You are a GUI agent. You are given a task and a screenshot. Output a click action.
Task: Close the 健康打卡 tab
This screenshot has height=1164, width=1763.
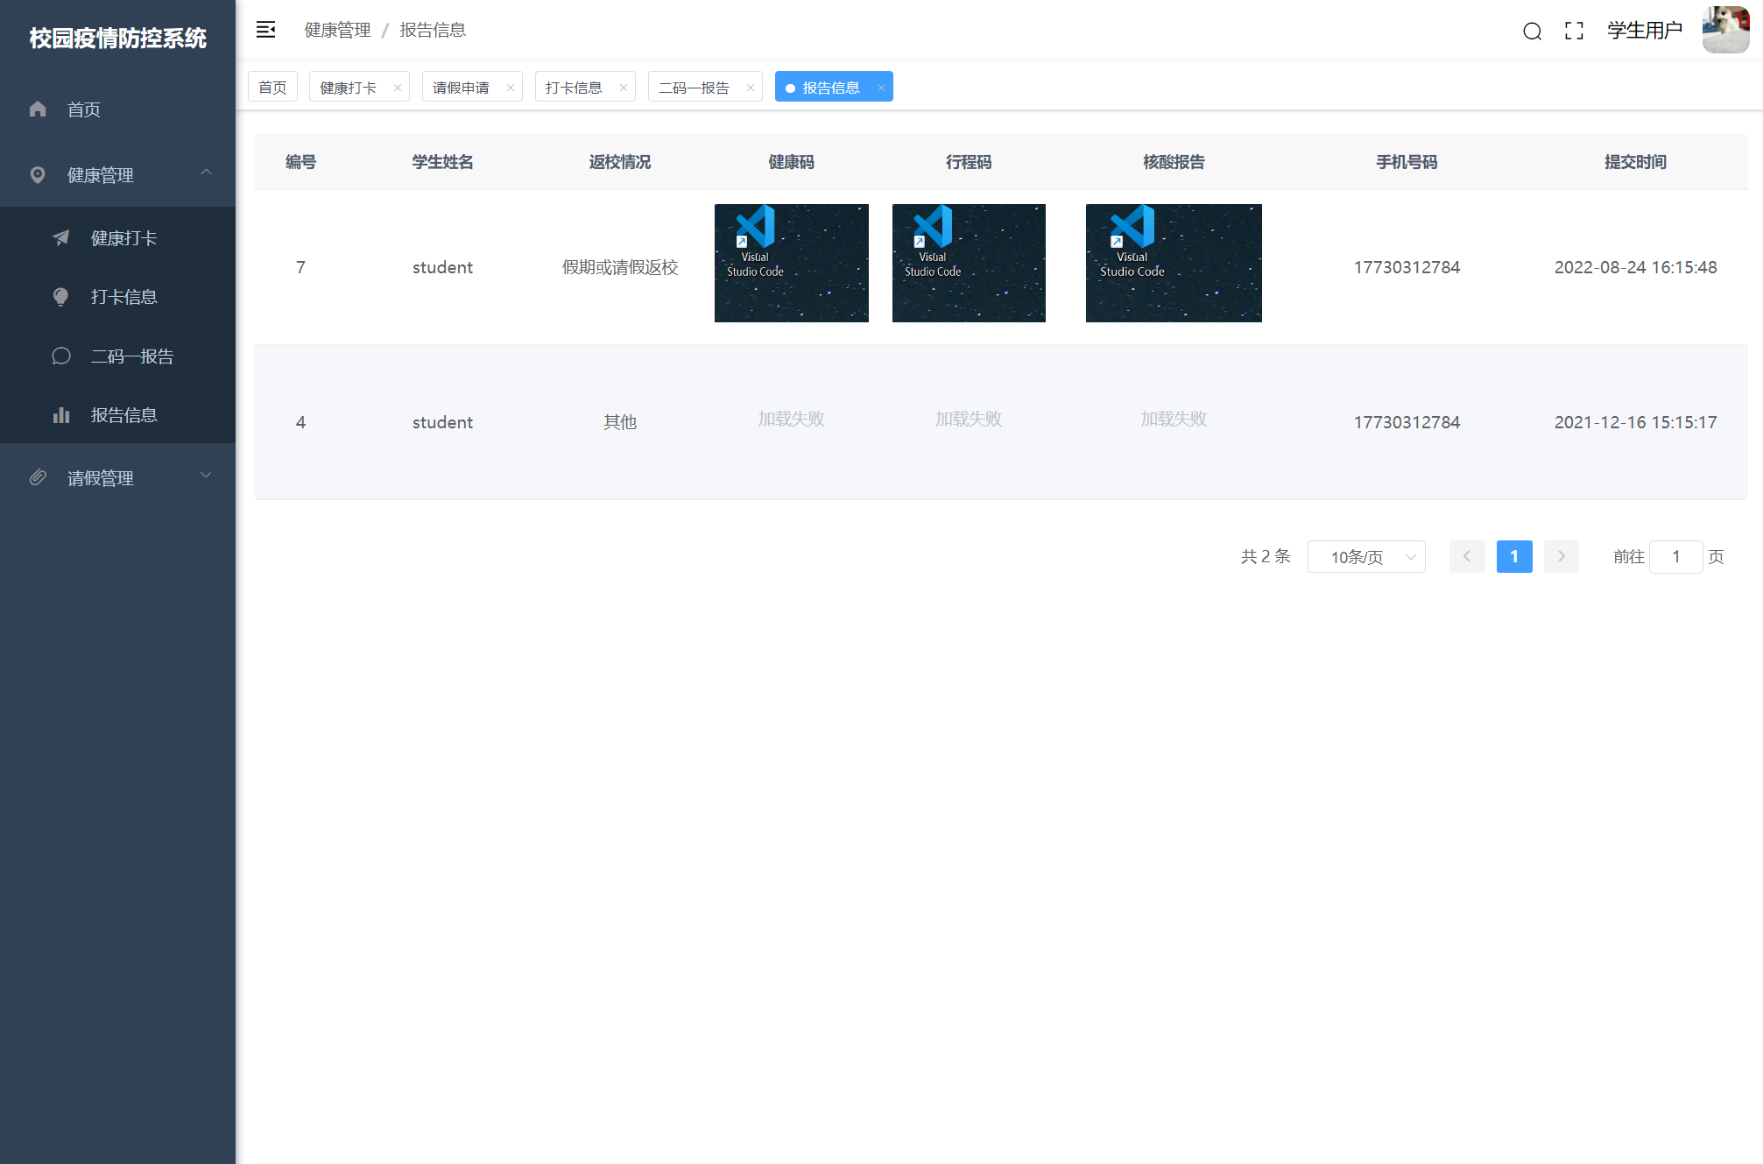coord(398,88)
